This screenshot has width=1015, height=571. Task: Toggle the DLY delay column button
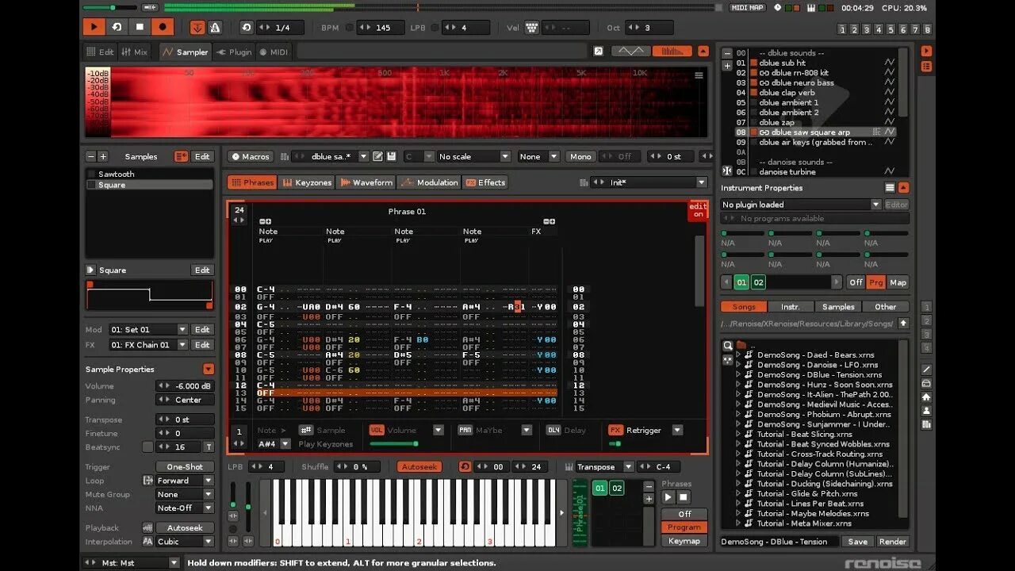553,430
